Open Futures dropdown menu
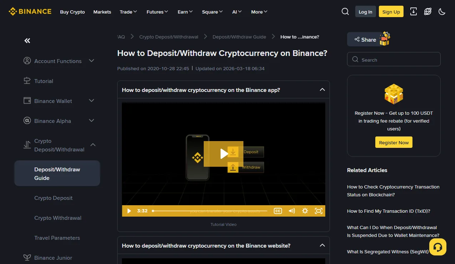This screenshot has height=264, width=455. pos(157,12)
